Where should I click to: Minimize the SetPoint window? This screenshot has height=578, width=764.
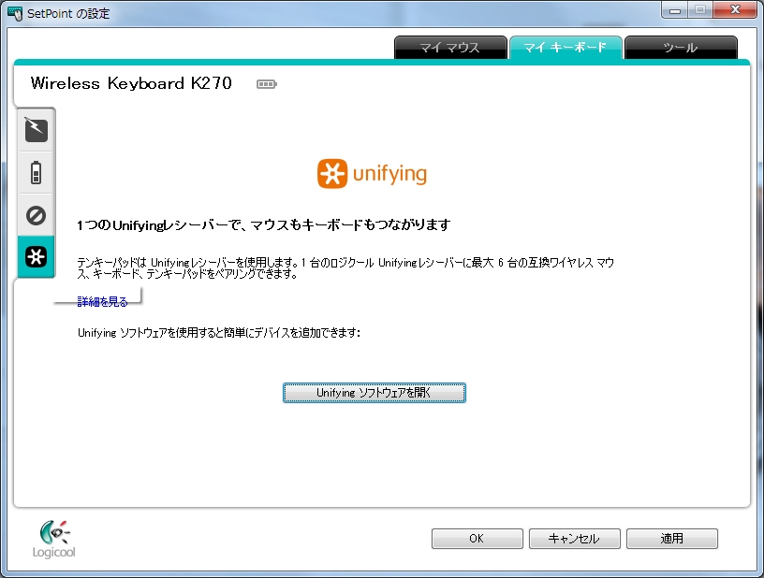[675, 10]
